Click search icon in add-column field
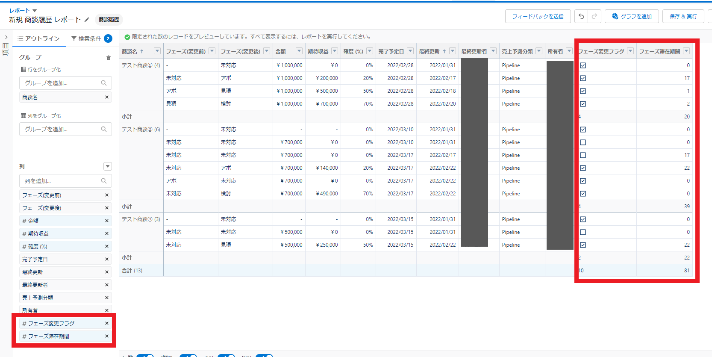 click(104, 181)
